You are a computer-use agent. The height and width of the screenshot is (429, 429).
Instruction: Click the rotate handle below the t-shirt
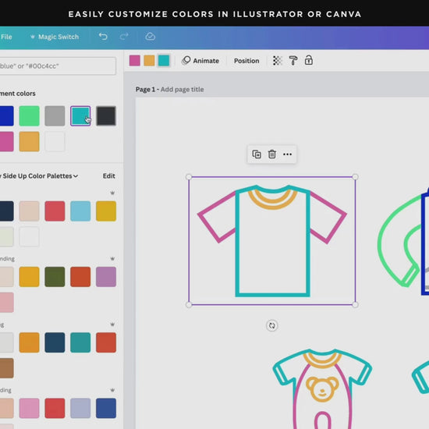(271, 325)
